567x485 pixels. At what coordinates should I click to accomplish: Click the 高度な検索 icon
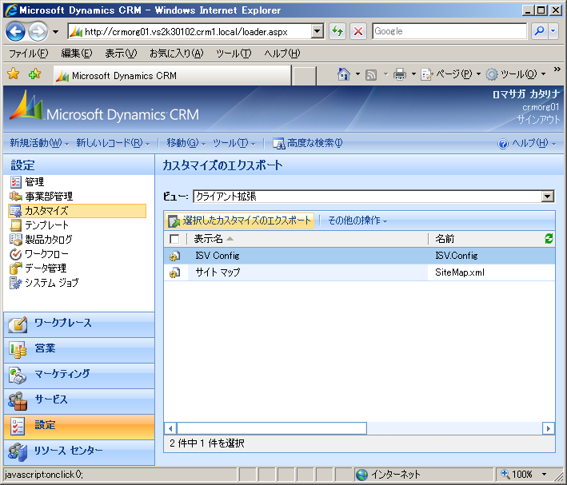(278, 144)
